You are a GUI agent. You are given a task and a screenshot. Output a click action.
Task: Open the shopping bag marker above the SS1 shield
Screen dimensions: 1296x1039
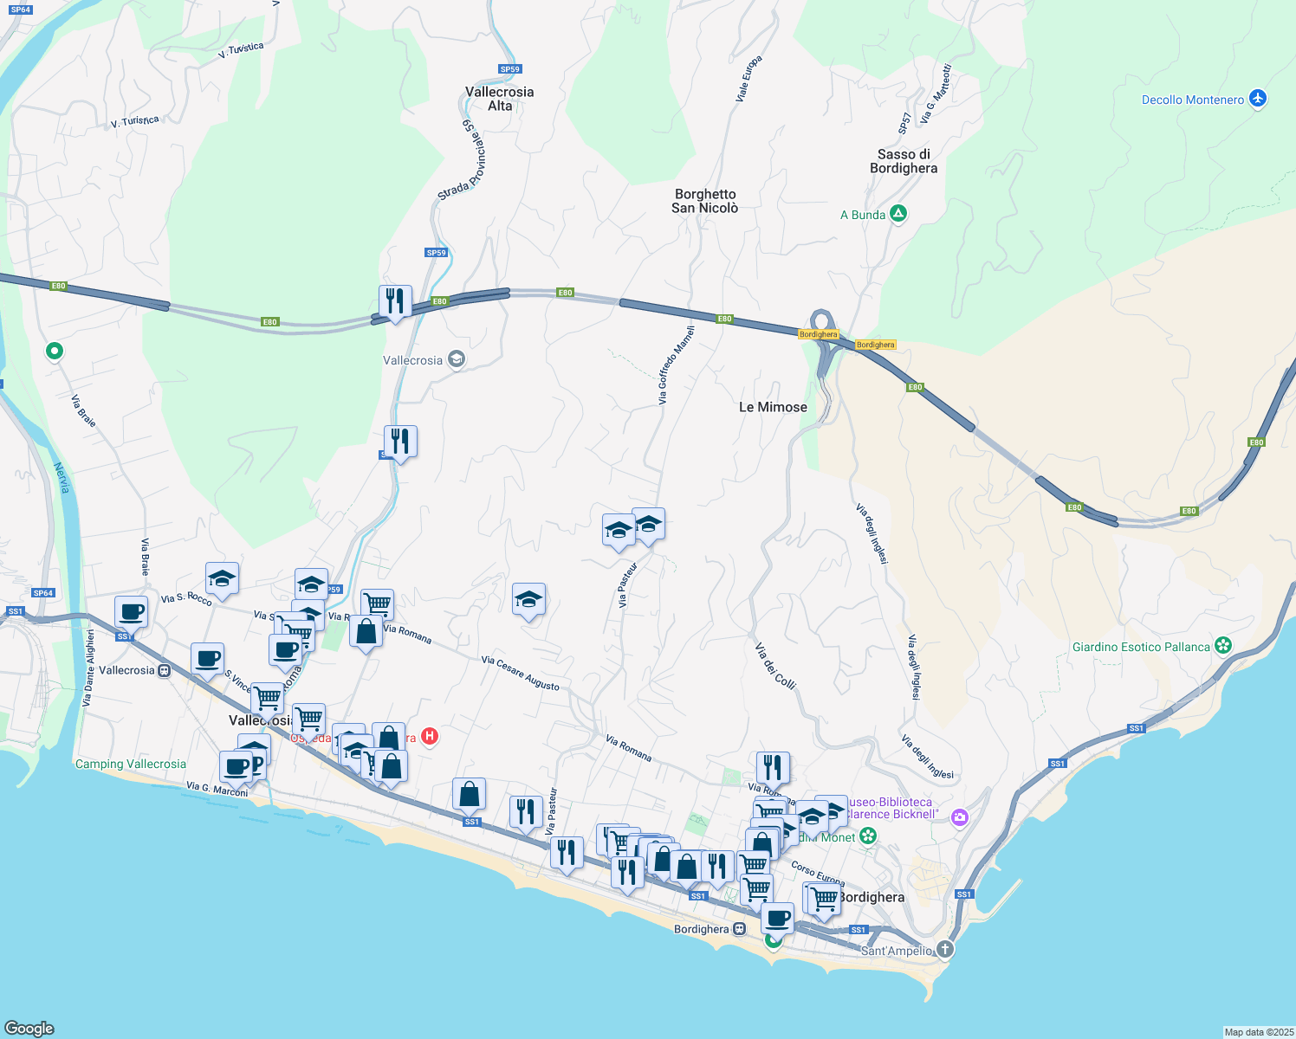click(x=469, y=795)
